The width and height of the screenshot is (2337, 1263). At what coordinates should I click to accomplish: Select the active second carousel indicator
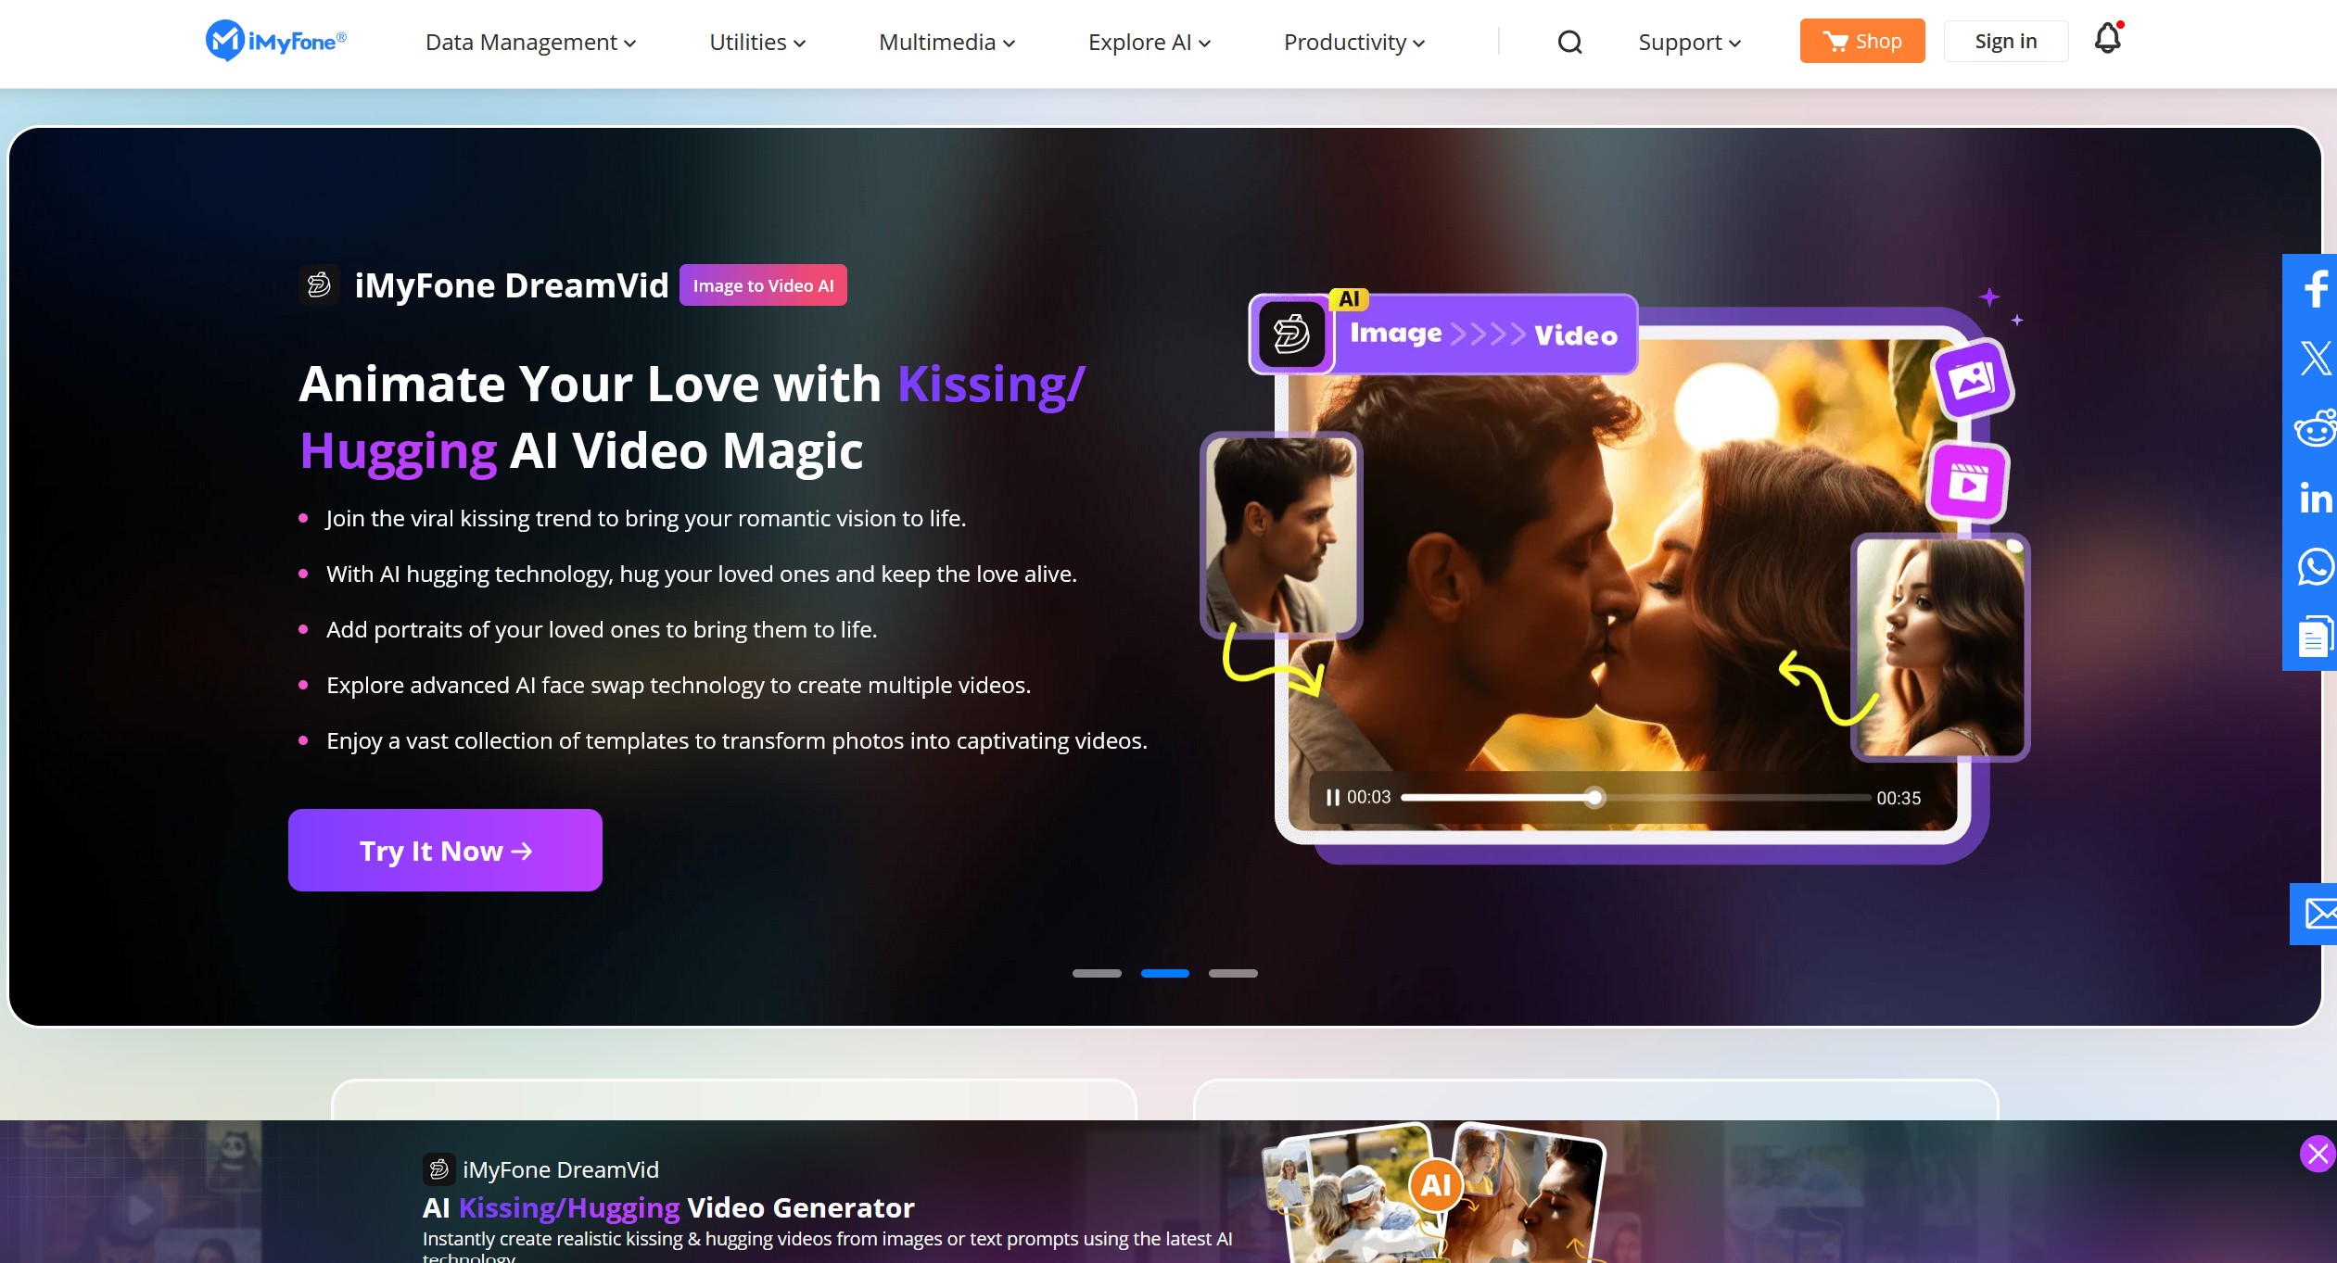tap(1164, 973)
